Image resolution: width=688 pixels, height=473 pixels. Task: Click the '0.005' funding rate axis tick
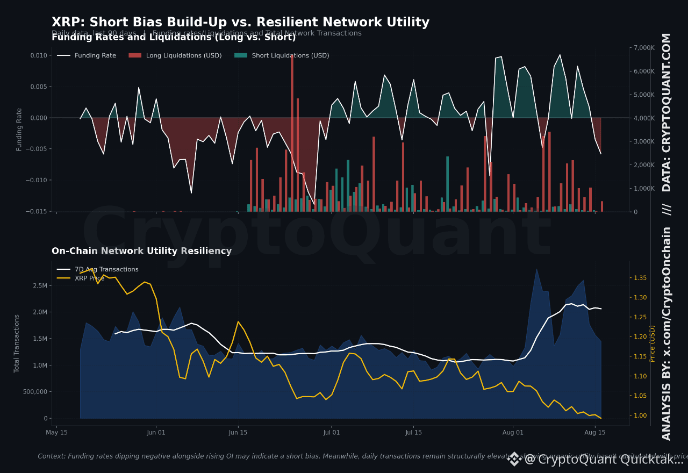(x=38, y=87)
